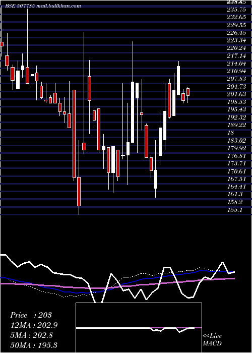Click the 173.71 axis label
The height and width of the screenshot is (353, 252).
[235, 163]
